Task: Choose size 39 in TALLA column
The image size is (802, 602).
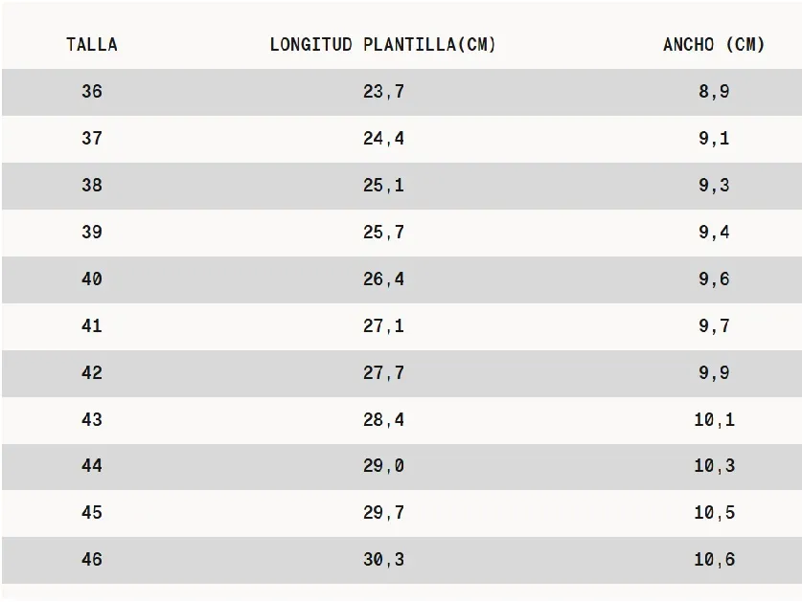Action: tap(92, 232)
